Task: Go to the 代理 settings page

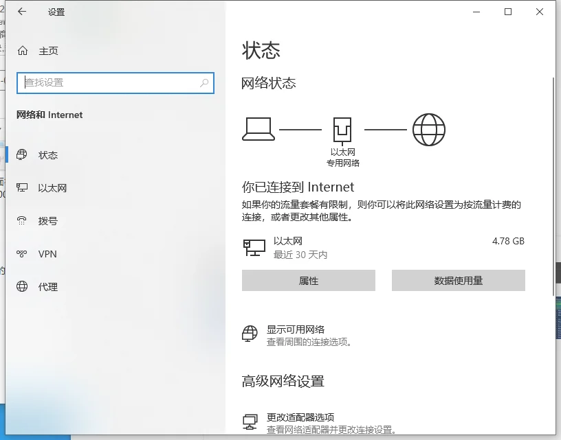Action: point(48,287)
